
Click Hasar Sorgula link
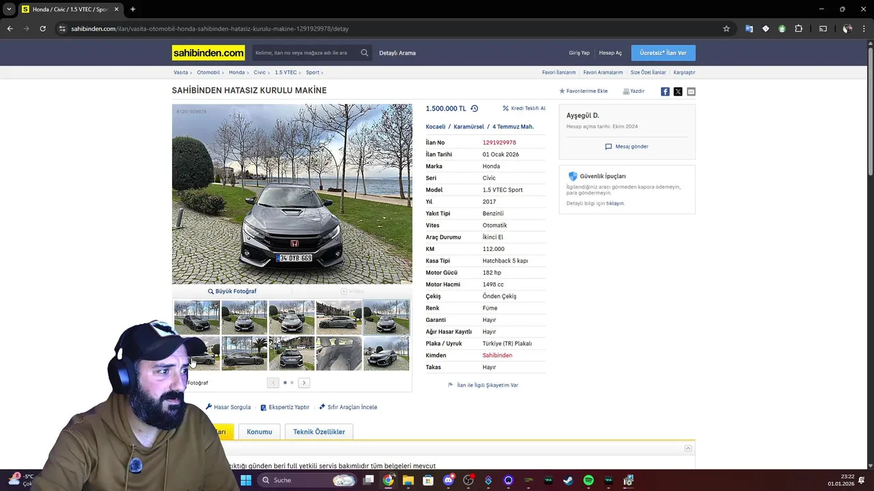228,407
